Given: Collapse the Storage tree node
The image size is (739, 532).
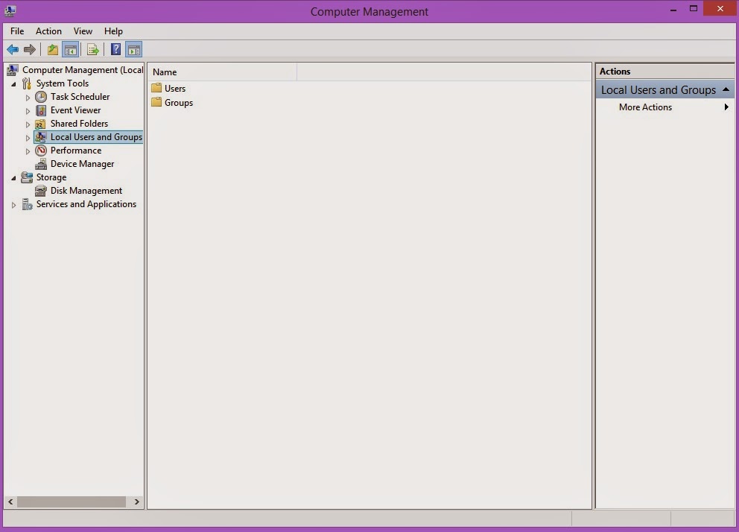Looking at the screenshot, I should (x=13, y=178).
